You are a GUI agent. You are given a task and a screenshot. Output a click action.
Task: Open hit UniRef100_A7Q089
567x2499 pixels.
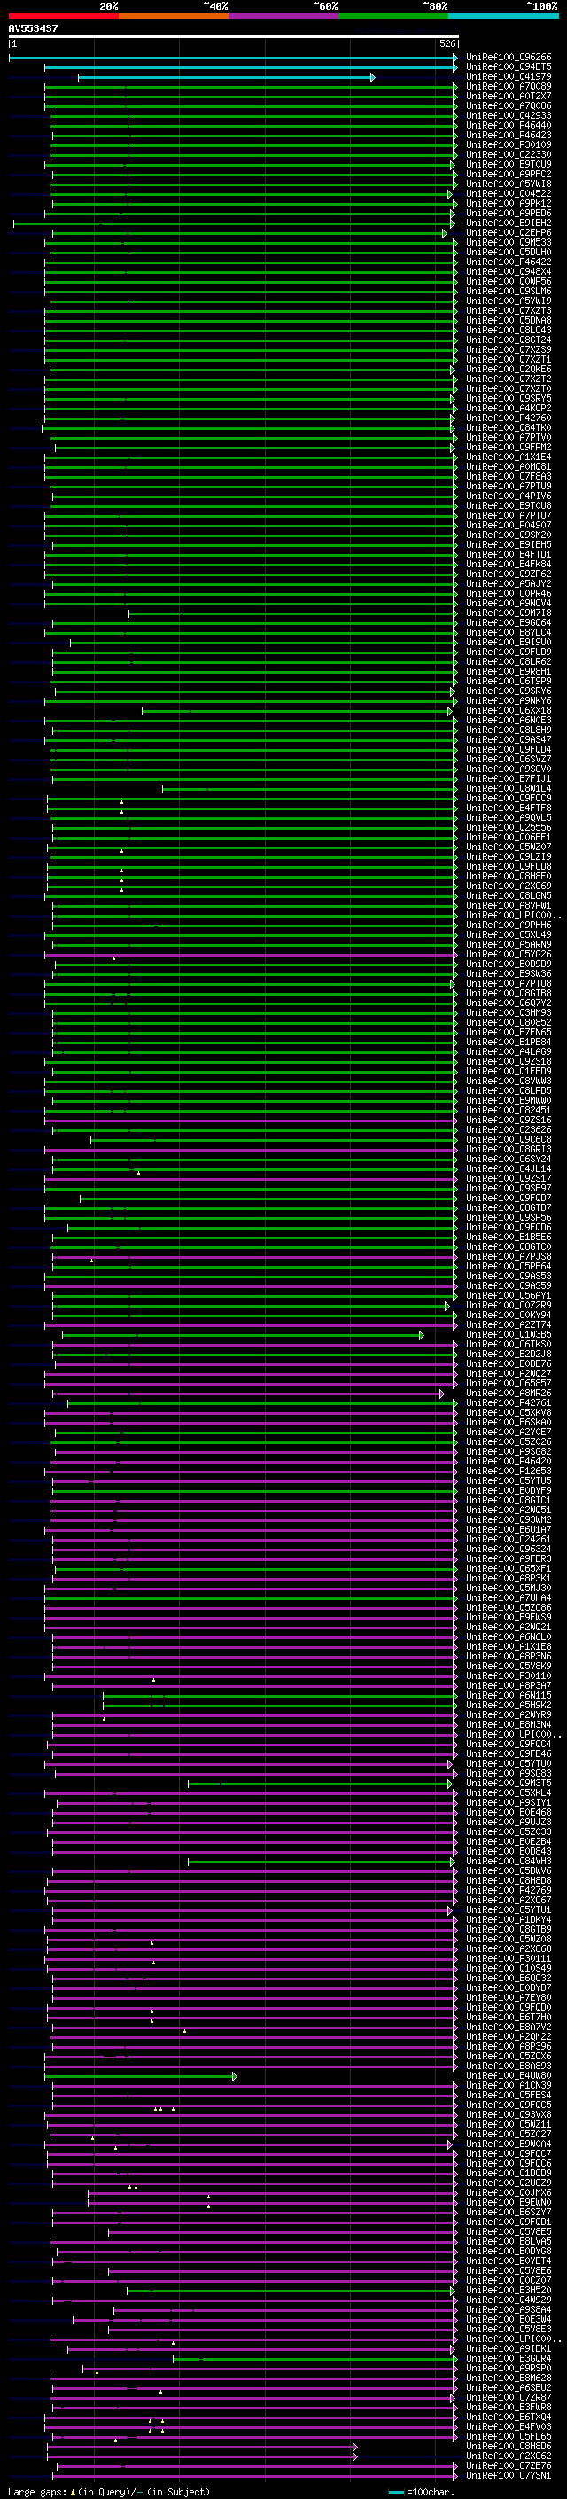point(509,86)
